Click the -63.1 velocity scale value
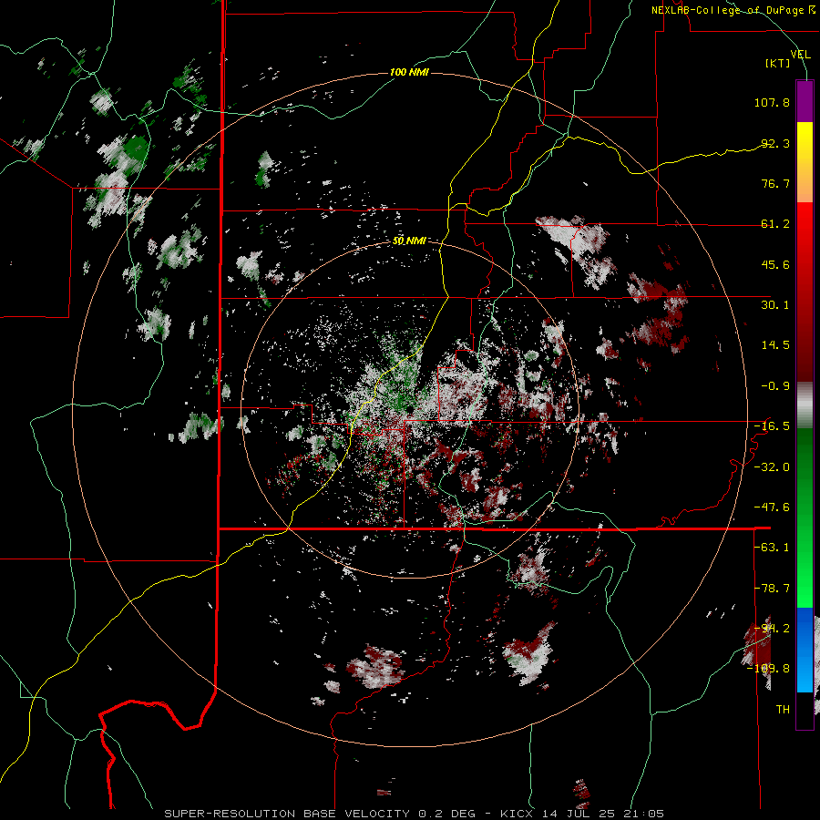The width and height of the screenshot is (820, 820). pyautogui.click(x=772, y=548)
